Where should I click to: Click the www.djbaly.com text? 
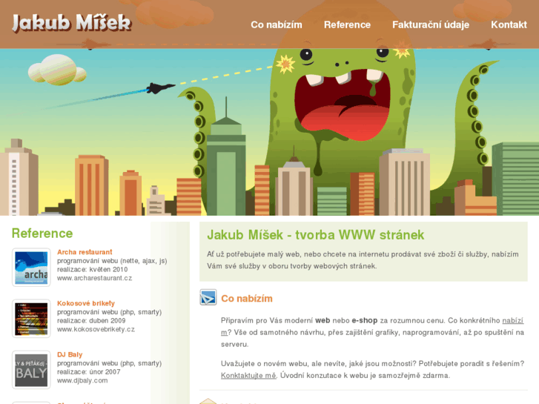pos(82,380)
